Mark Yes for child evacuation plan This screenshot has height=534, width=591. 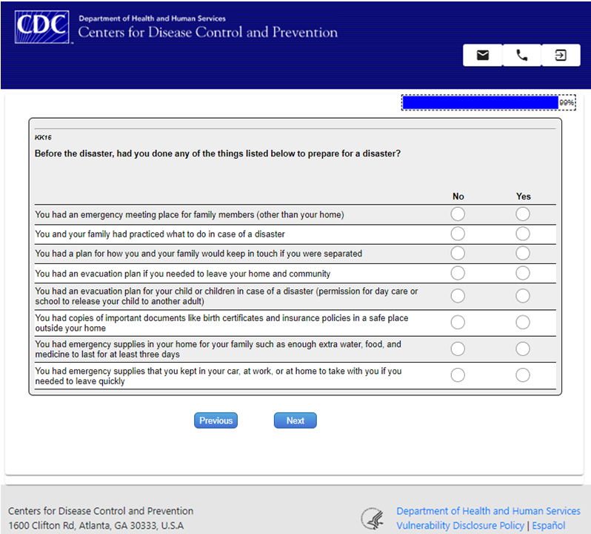click(523, 296)
